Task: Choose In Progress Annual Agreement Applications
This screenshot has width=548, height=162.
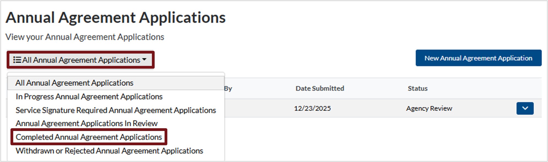Action: point(89,97)
